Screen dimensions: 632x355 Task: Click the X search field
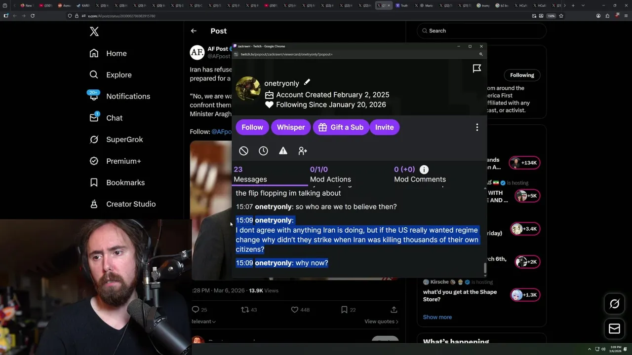point(481,31)
